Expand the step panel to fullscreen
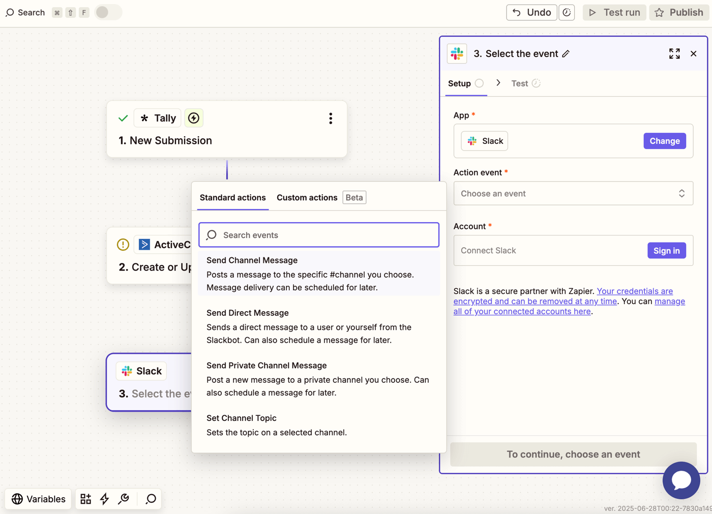712x514 pixels. click(674, 54)
